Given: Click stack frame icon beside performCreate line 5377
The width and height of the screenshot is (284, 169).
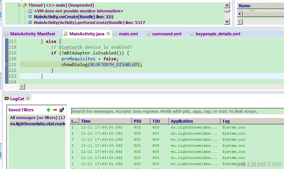Looking at the screenshot, I should click(30, 22).
